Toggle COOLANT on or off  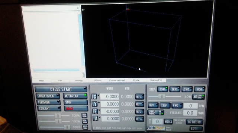pos(49,108)
